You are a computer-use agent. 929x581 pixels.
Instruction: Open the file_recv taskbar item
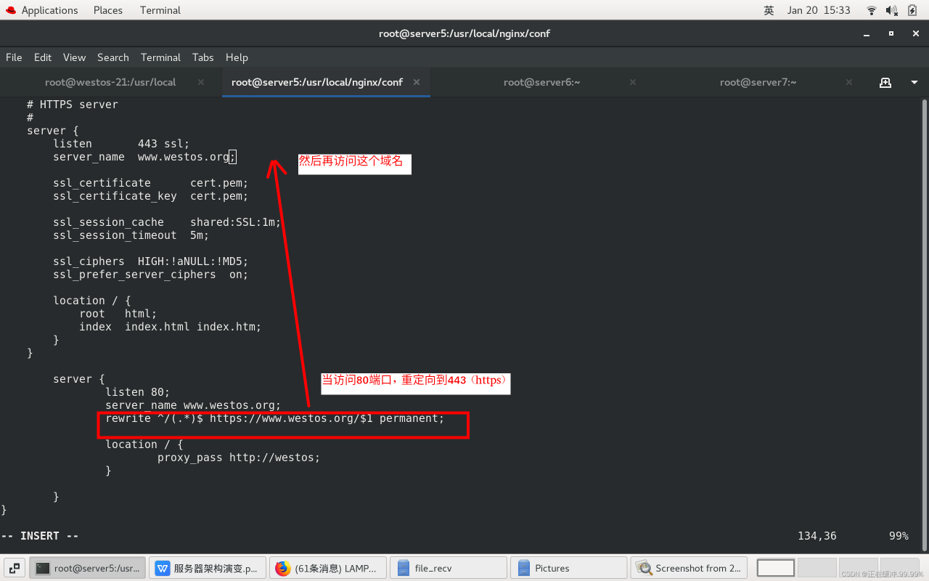pos(448,568)
